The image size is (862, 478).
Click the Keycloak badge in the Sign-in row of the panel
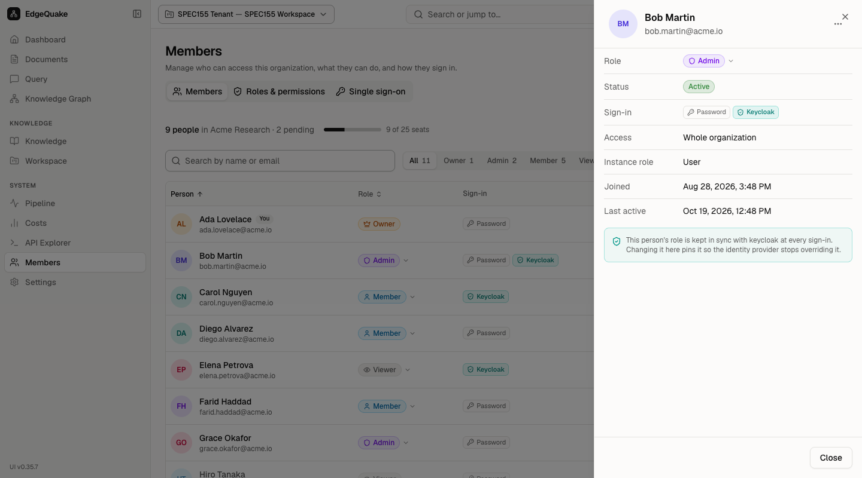point(755,112)
